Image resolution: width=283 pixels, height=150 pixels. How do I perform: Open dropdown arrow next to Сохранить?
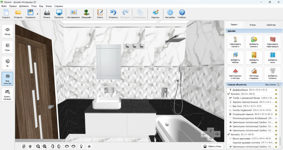tap(37, 14)
